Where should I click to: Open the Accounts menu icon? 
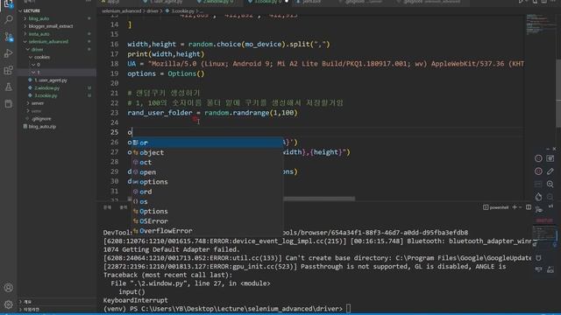tap(8, 288)
